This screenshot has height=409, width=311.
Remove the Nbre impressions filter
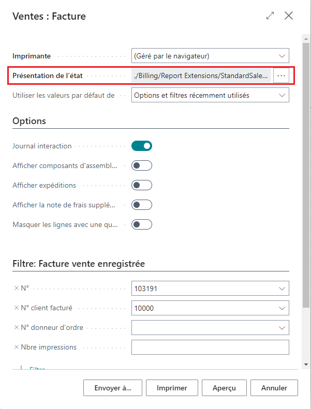[x=17, y=347]
